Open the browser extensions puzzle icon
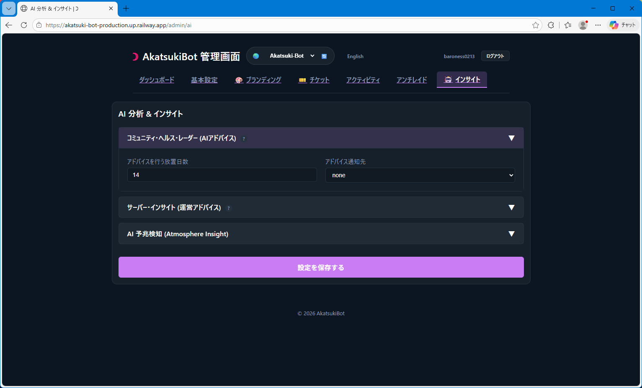 coord(551,25)
